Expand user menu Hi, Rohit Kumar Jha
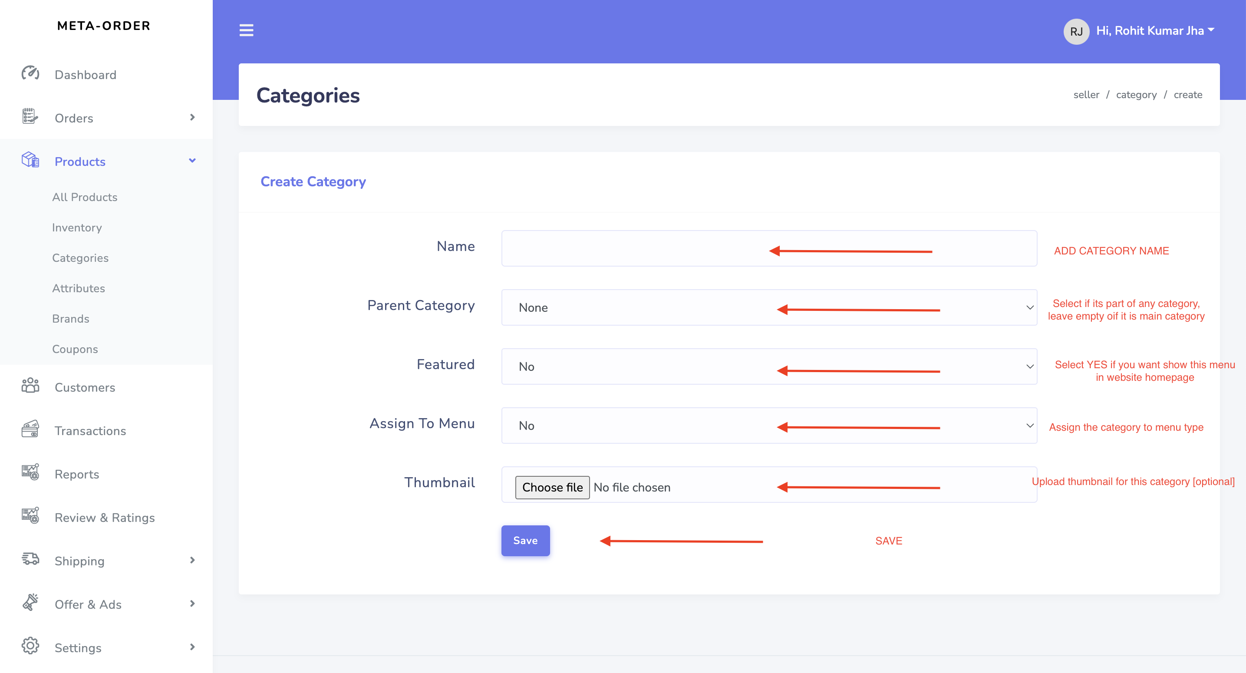Image resolution: width=1246 pixels, height=673 pixels. tap(1154, 31)
